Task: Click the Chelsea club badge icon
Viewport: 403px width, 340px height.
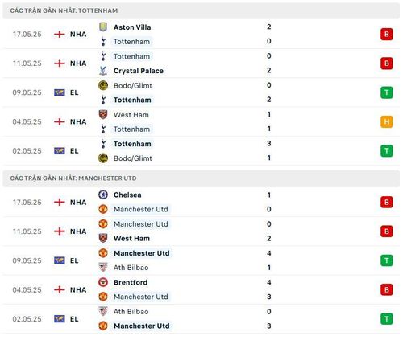Action: coord(103,195)
